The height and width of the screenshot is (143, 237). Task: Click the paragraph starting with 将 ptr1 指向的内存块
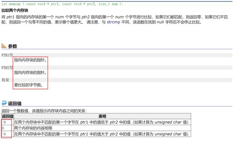click(115, 19)
